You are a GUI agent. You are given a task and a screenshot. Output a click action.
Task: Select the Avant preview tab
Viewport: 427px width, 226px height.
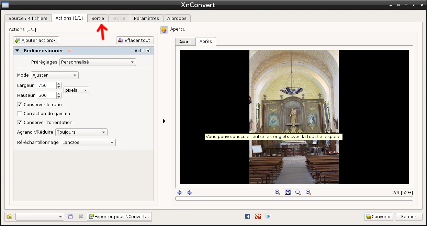[185, 42]
